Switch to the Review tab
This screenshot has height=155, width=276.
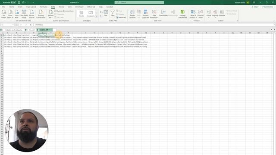tap(61, 7)
